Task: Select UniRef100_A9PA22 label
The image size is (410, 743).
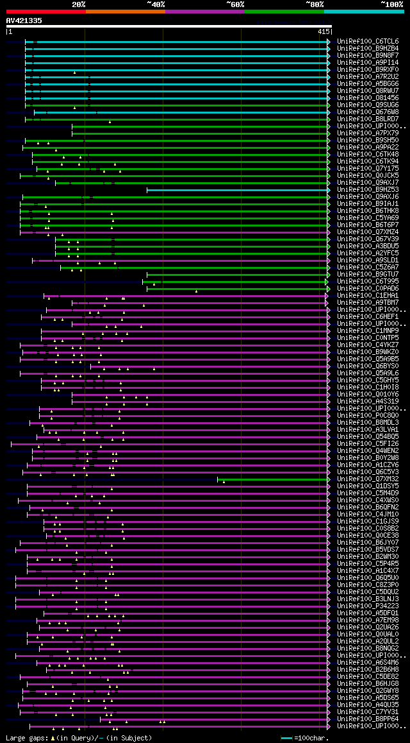Action: [368, 148]
